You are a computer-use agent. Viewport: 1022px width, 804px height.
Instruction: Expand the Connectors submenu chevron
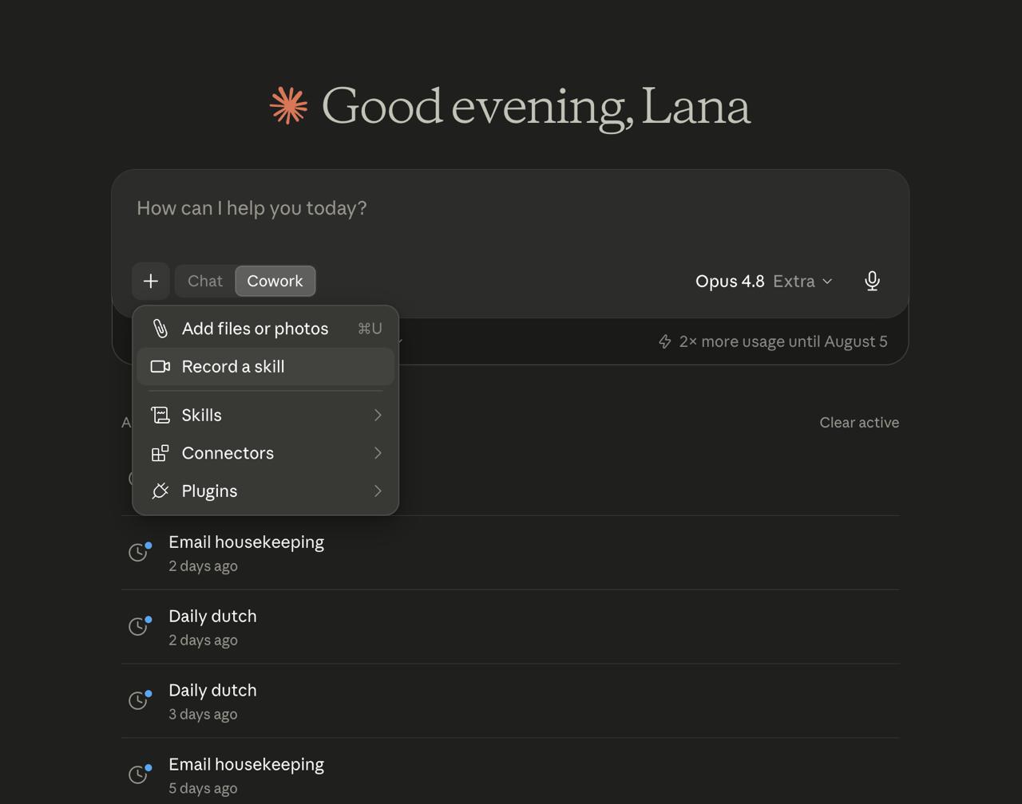point(378,453)
